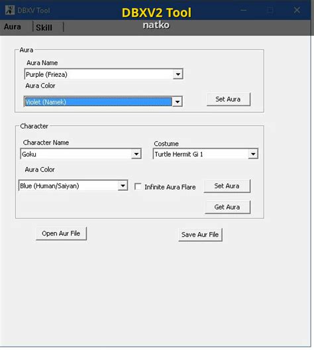Click the Get Aura button
The width and height of the screenshot is (314, 350).
coord(227,207)
